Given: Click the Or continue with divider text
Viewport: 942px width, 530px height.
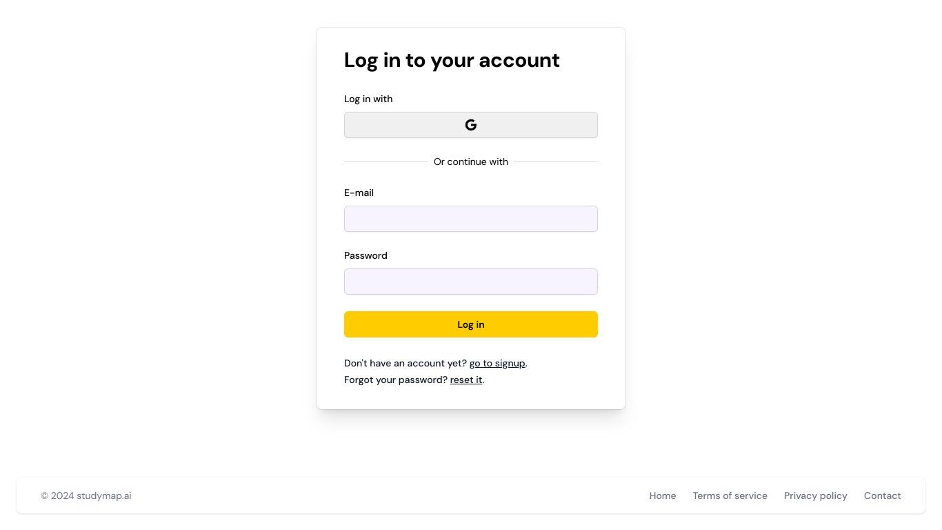Looking at the screenshot, I should (x=471, y=161).
